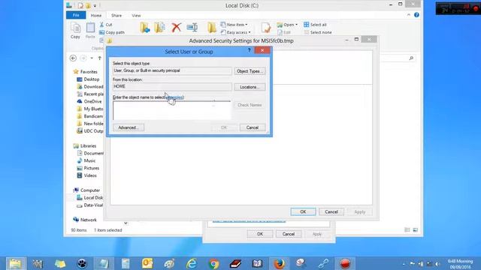Open the File menu tab
Viewport: 481px width, 270px height.
click(76, 15)
